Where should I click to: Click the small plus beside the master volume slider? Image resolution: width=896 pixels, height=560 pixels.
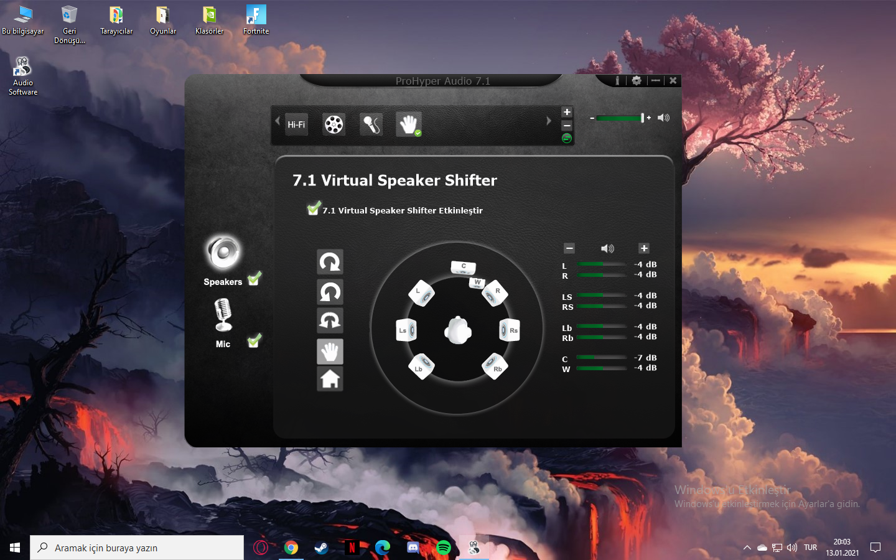(x=649, y=118)
